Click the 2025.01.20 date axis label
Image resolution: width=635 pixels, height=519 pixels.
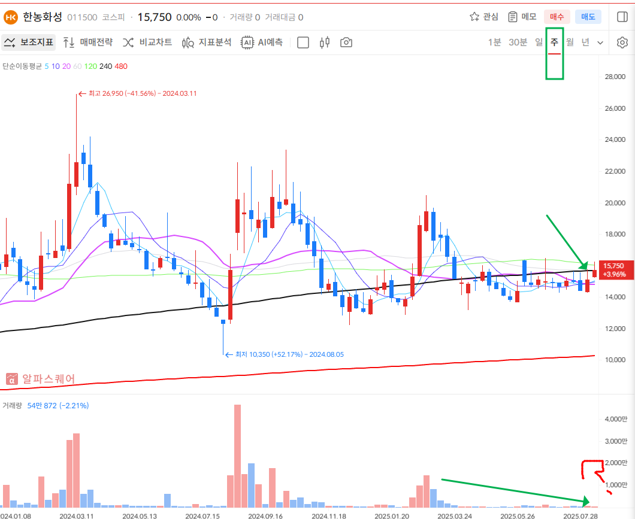coord(392,516)
